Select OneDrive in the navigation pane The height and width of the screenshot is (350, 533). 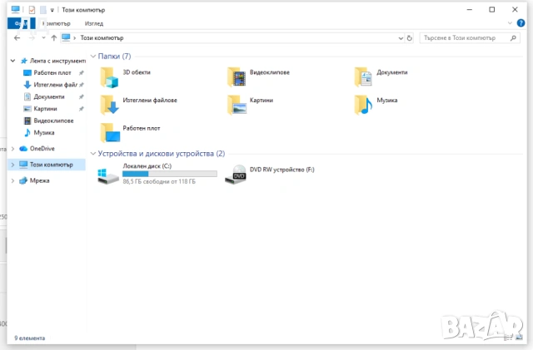point(42,148)
